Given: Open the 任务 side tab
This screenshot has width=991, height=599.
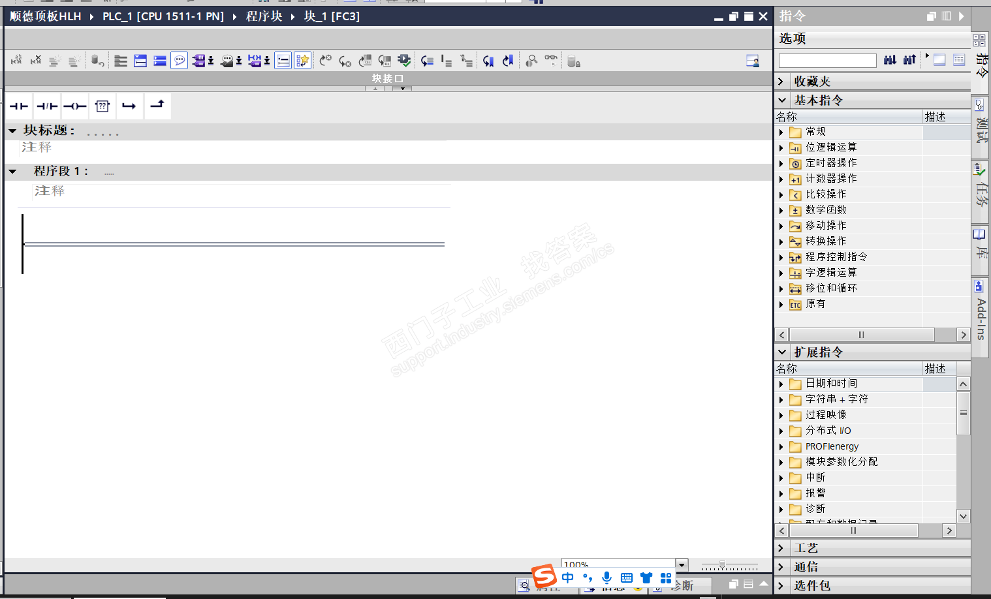Looking at the screenshot, I should pos(981,193).
